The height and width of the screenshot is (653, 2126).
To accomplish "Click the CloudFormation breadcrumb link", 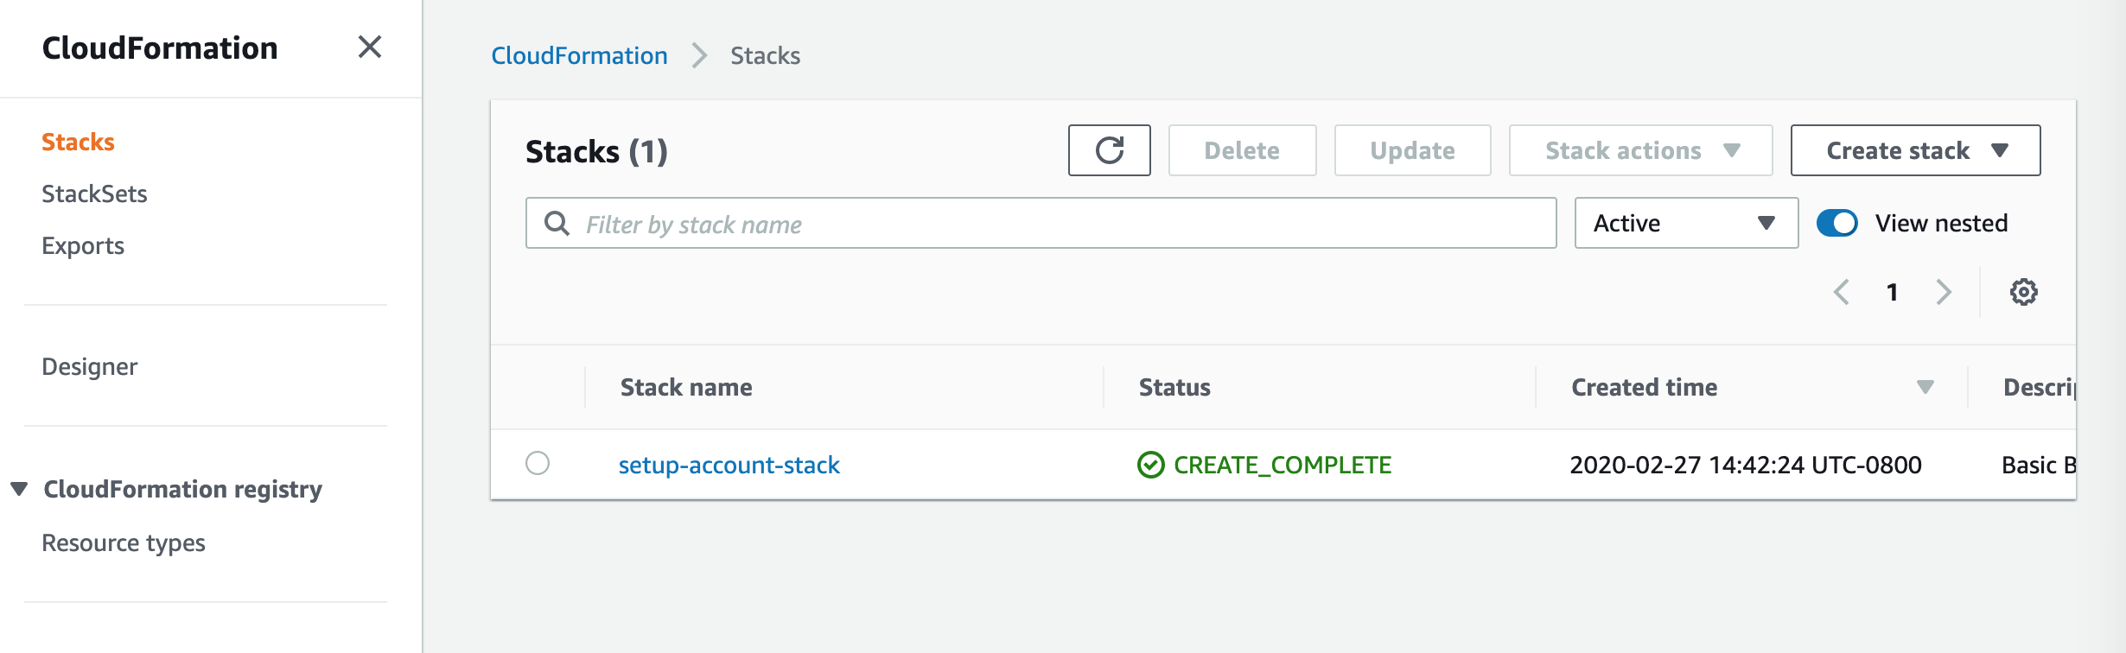I will pyautogui.click(x=579, y=55).
